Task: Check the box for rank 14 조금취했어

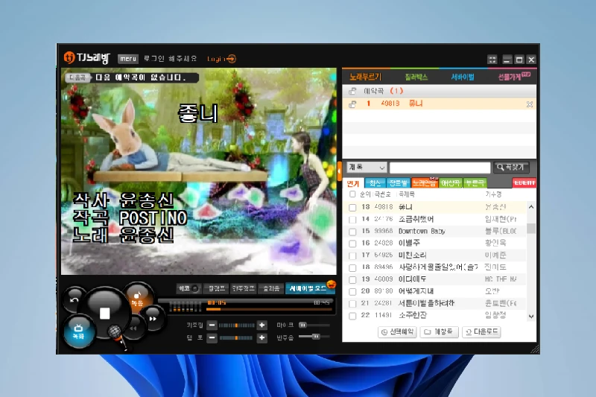Action: pos(352,220)
